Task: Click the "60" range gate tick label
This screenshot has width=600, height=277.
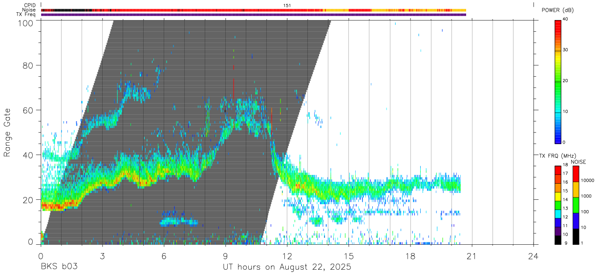Action: click(x=29, y=110)
